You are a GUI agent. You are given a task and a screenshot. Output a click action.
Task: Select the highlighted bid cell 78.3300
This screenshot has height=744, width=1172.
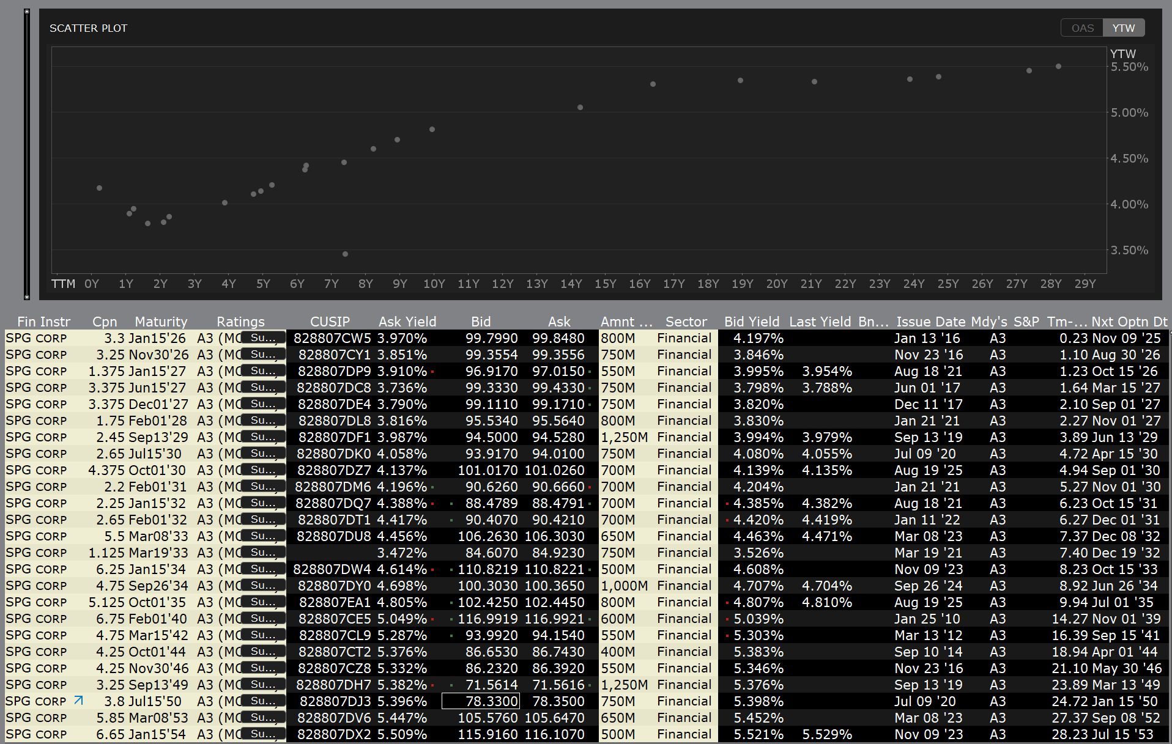481,701
